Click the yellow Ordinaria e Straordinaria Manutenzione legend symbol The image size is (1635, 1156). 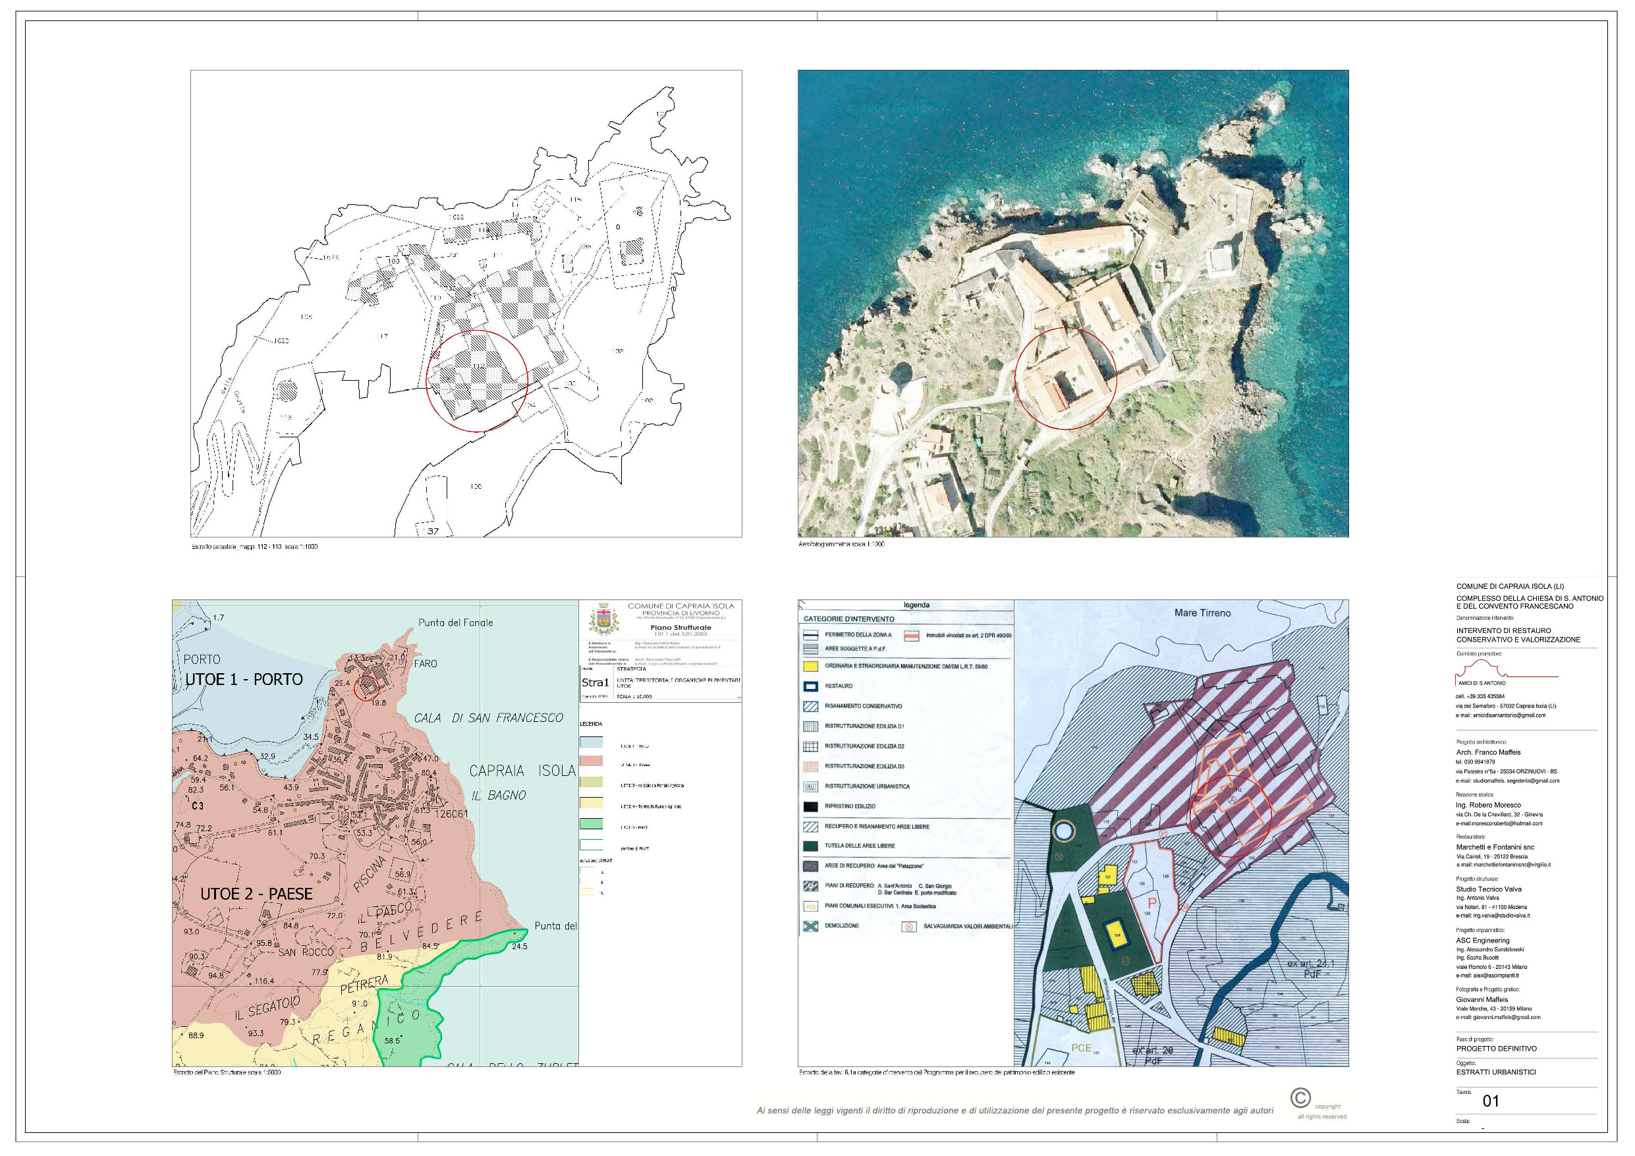click(x=810, y=667)
